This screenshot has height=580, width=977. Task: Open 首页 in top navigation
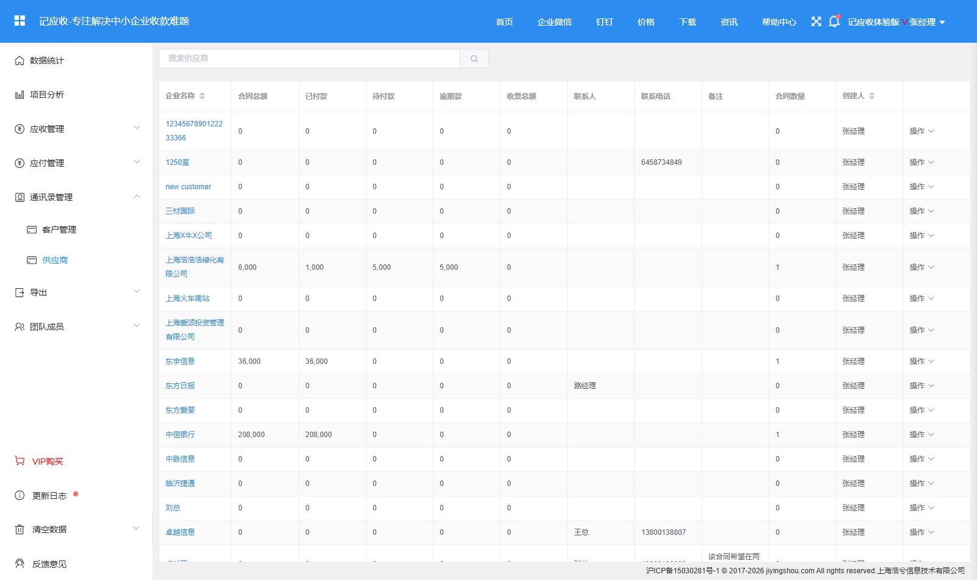point(504,22)
